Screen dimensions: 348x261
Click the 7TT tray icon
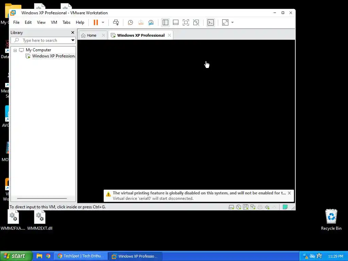319,256
